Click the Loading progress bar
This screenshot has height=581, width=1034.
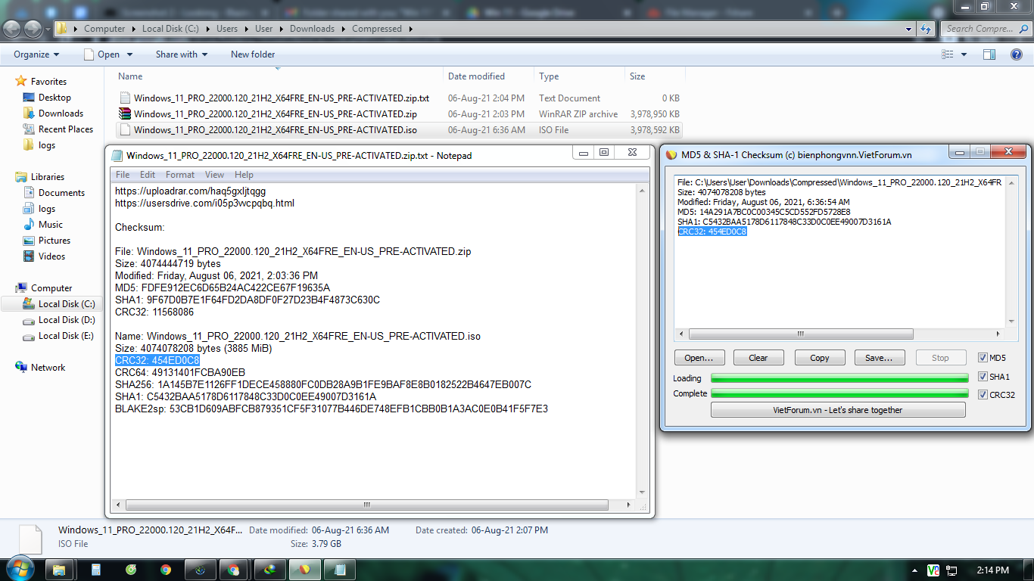coord(839,378)
